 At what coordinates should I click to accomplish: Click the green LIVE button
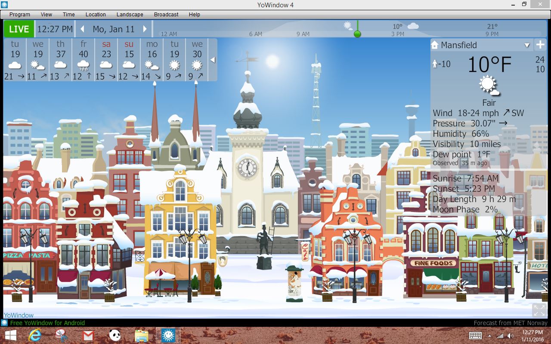pos(19,29)
